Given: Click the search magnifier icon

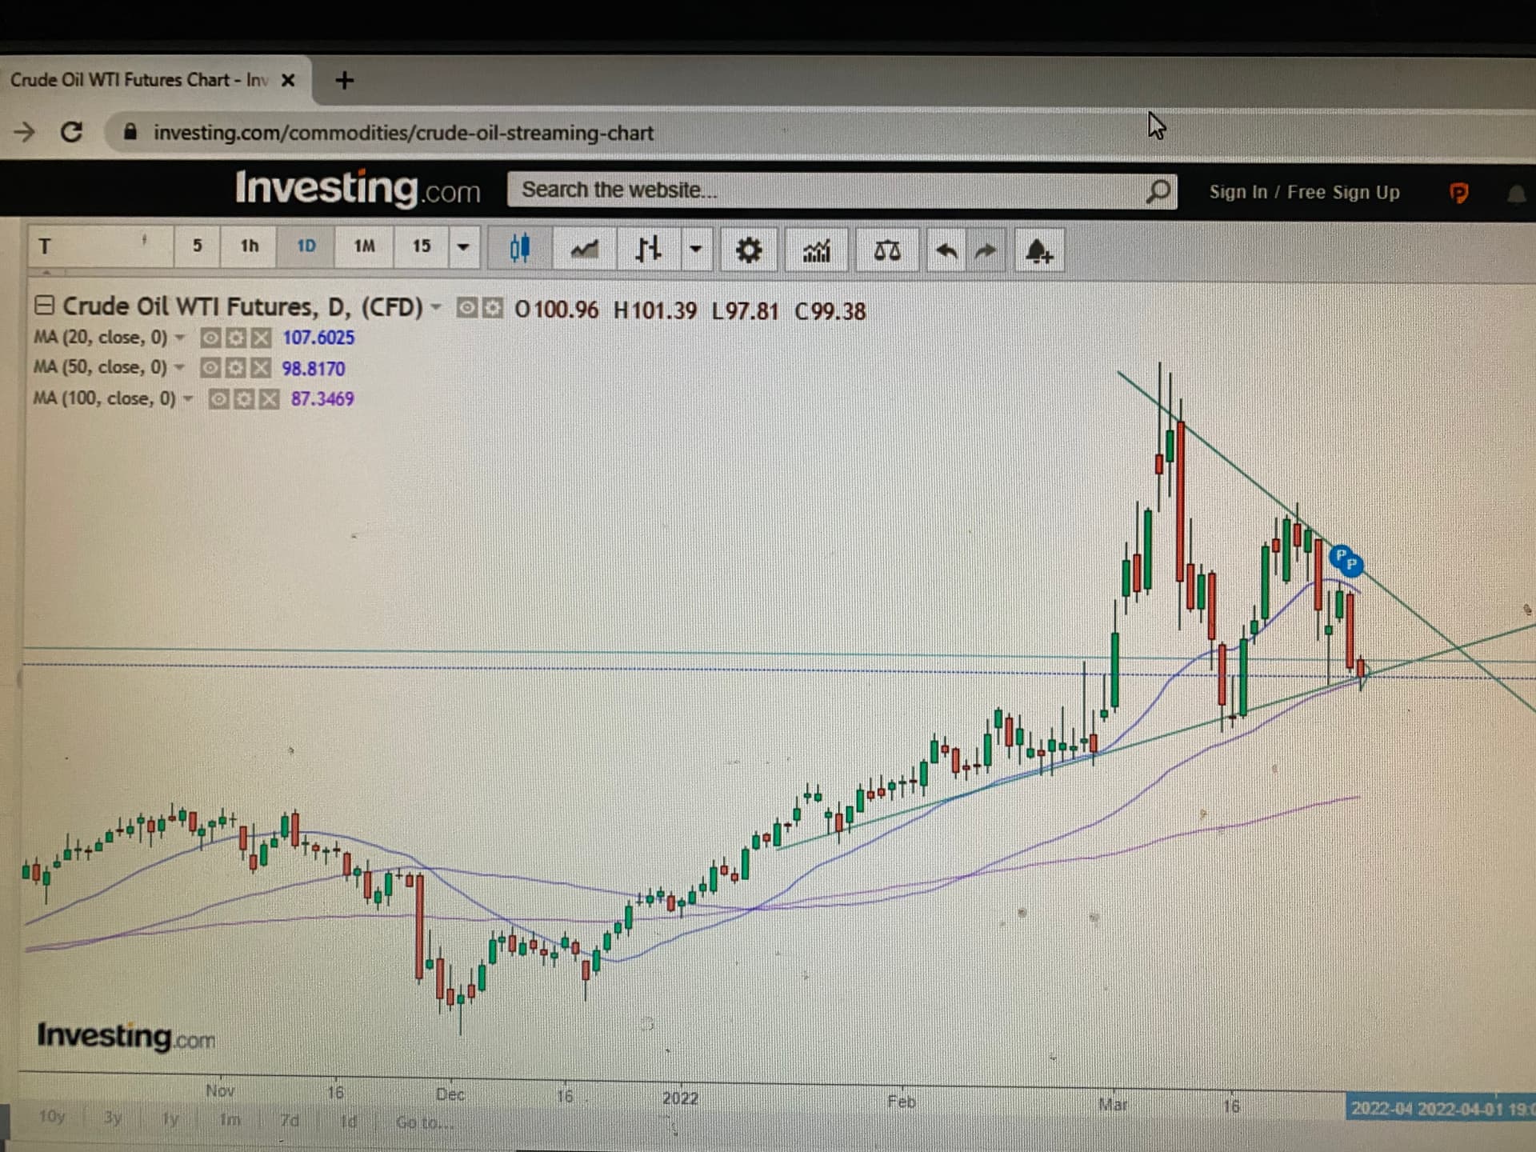Looking at the screenshot, I should pyautogui.click(x=1157, y=191).
